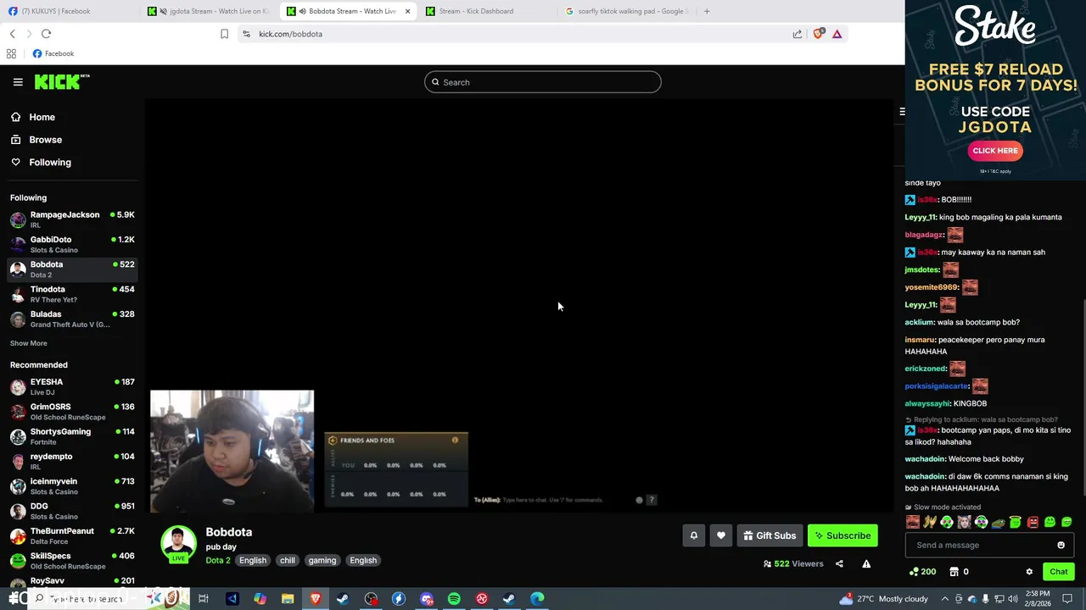Share the stream via share icon

[839, 563]
